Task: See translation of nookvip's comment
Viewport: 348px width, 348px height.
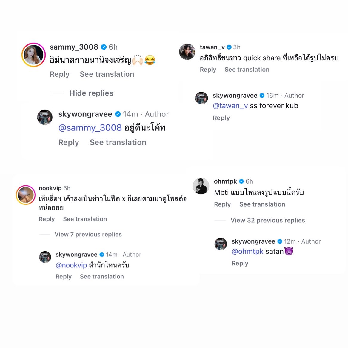Action: tap(85, 219)
